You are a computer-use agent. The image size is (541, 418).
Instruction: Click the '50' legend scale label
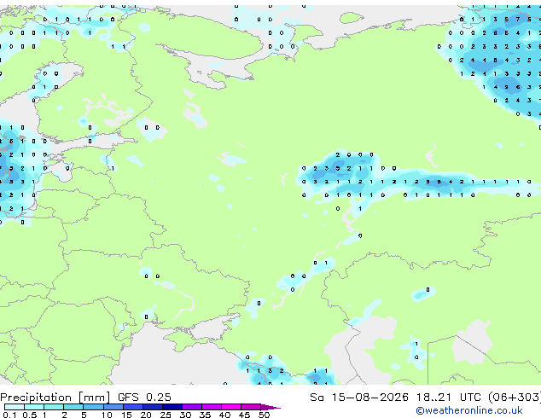[x=264, y=415]
